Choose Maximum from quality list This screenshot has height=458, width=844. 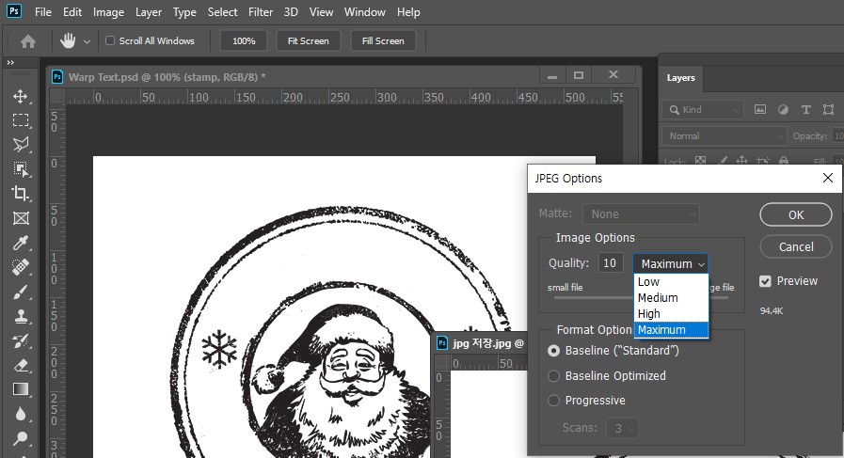pos(671,330)
